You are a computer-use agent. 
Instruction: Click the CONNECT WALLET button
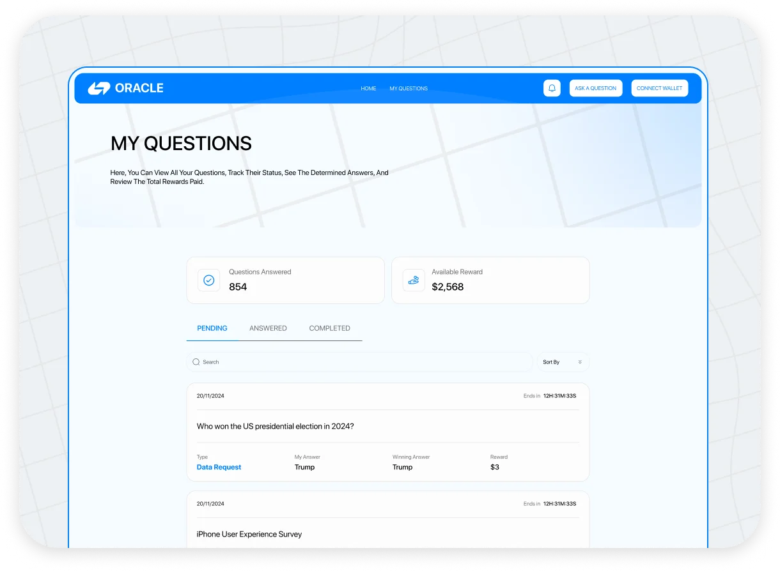(x=659, y=88)
